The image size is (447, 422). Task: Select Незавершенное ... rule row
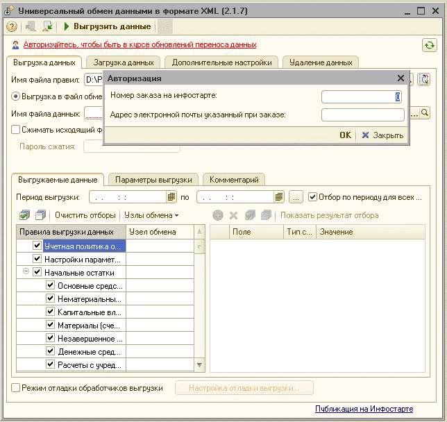106,338
